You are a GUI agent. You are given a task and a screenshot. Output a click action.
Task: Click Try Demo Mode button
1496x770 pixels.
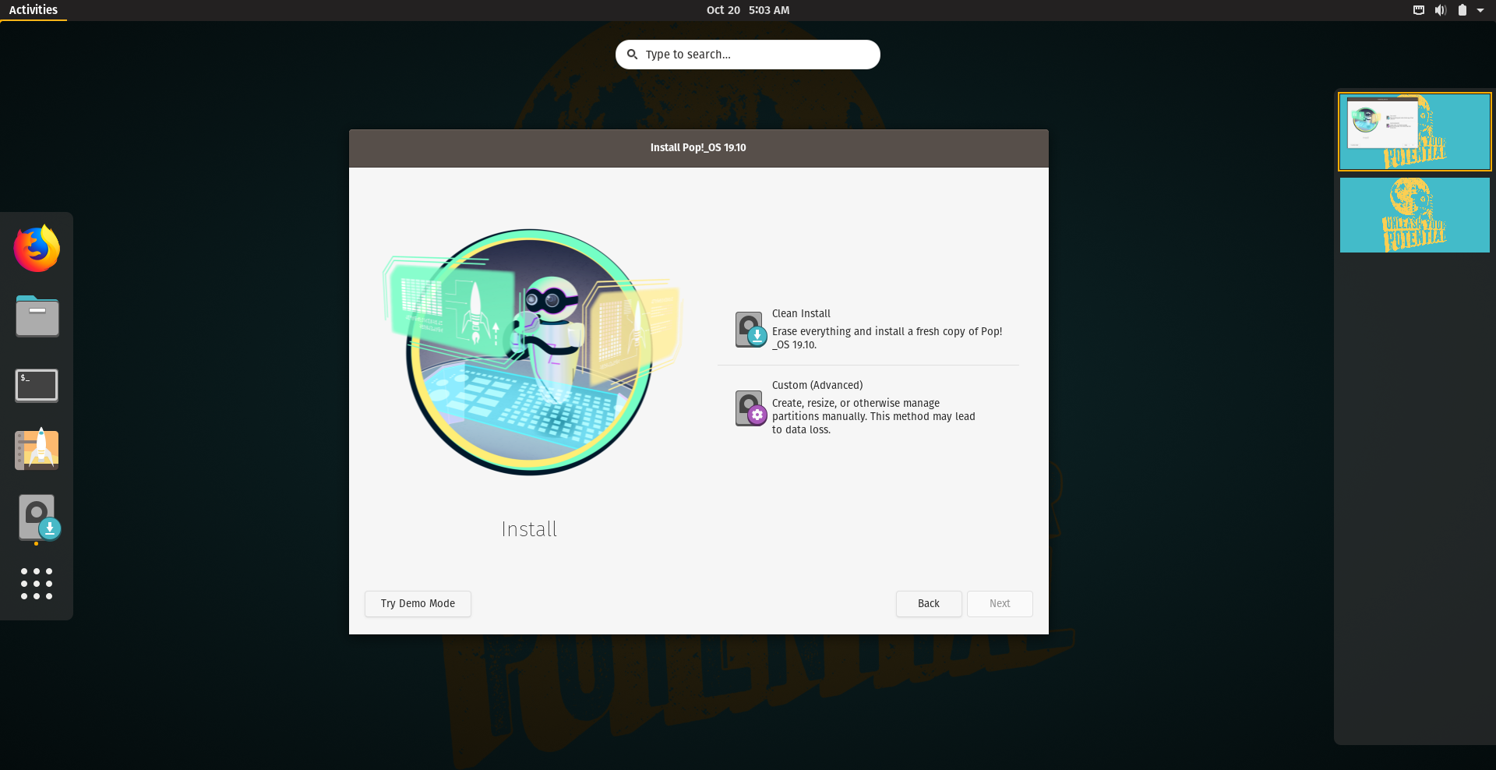[418, 604]
